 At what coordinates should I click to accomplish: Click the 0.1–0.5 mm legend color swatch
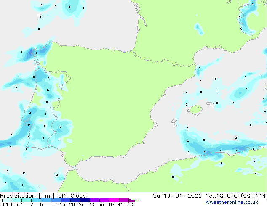(x=7, y=201)
